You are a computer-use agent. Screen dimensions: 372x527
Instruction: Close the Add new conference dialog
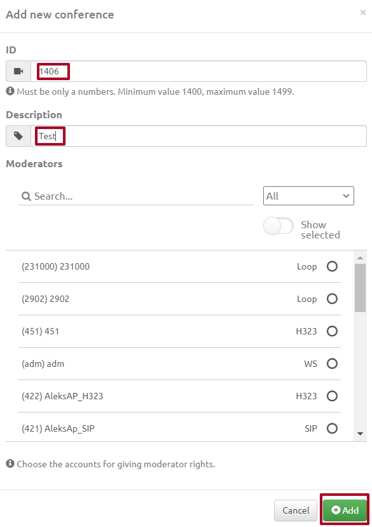[363, 13]
